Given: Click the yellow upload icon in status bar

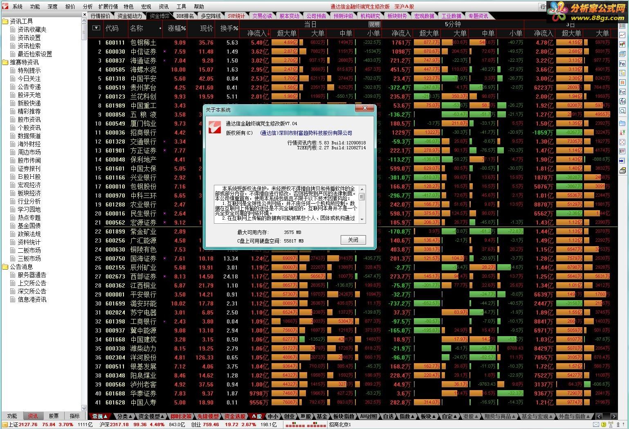Looking at the screenshot, I should point(604,425).
